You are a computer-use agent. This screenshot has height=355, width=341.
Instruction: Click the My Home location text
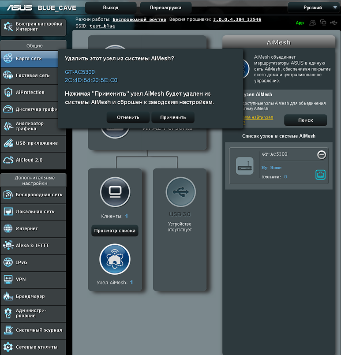[x=271, y=168]
